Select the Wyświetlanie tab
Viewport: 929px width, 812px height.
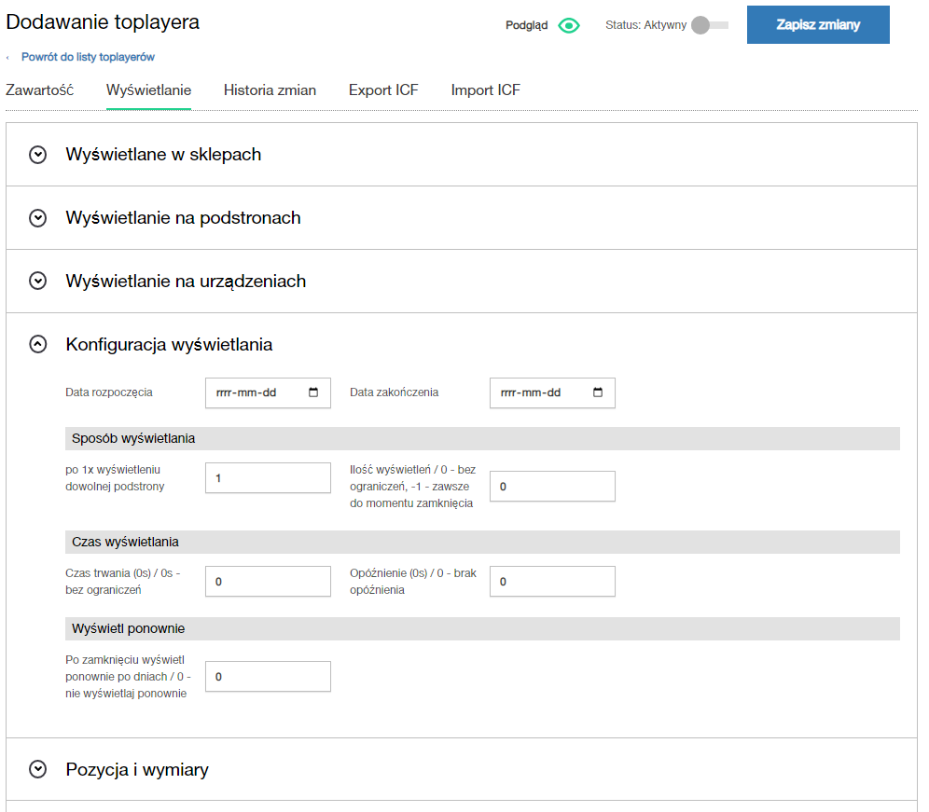tap(148, 90)
